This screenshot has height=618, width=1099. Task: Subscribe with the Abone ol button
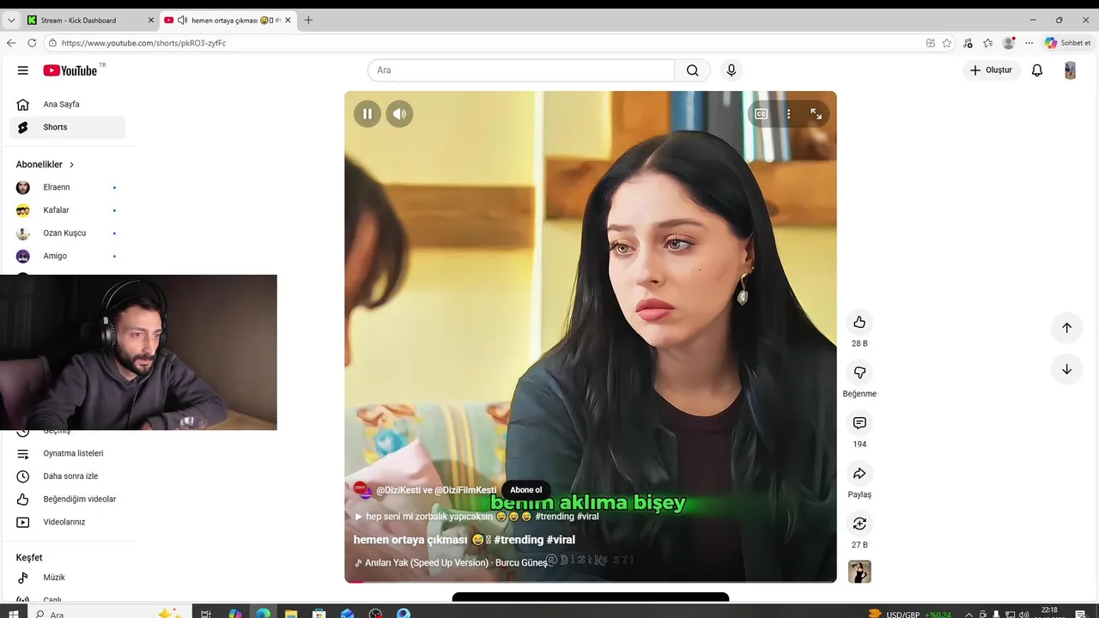(x=526, y=490)
